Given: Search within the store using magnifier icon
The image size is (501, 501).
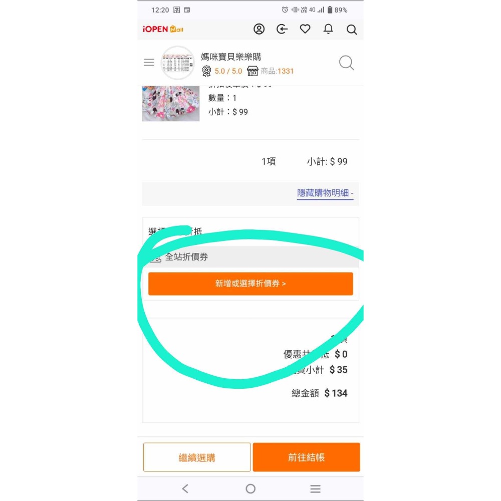Looking at the screenshot, I should (x=346, y=63).
